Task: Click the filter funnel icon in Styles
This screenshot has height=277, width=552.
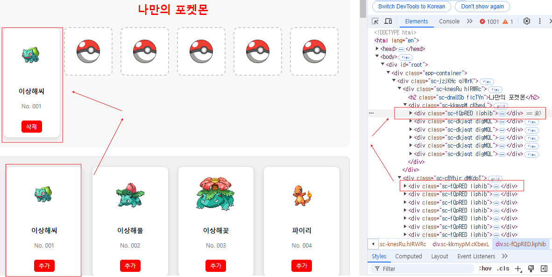Action: (377, 269)
